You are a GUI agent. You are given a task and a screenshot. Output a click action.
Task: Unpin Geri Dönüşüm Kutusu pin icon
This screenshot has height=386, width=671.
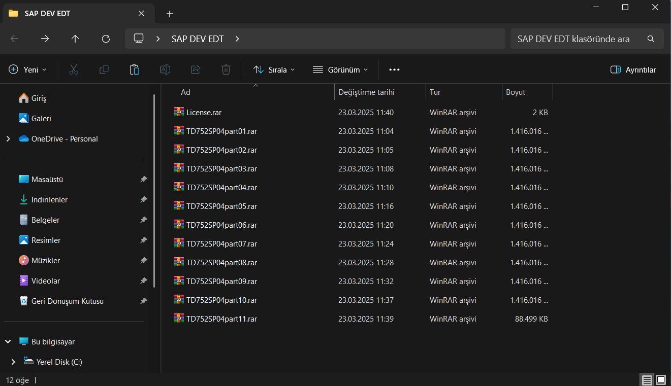[144, 301]
